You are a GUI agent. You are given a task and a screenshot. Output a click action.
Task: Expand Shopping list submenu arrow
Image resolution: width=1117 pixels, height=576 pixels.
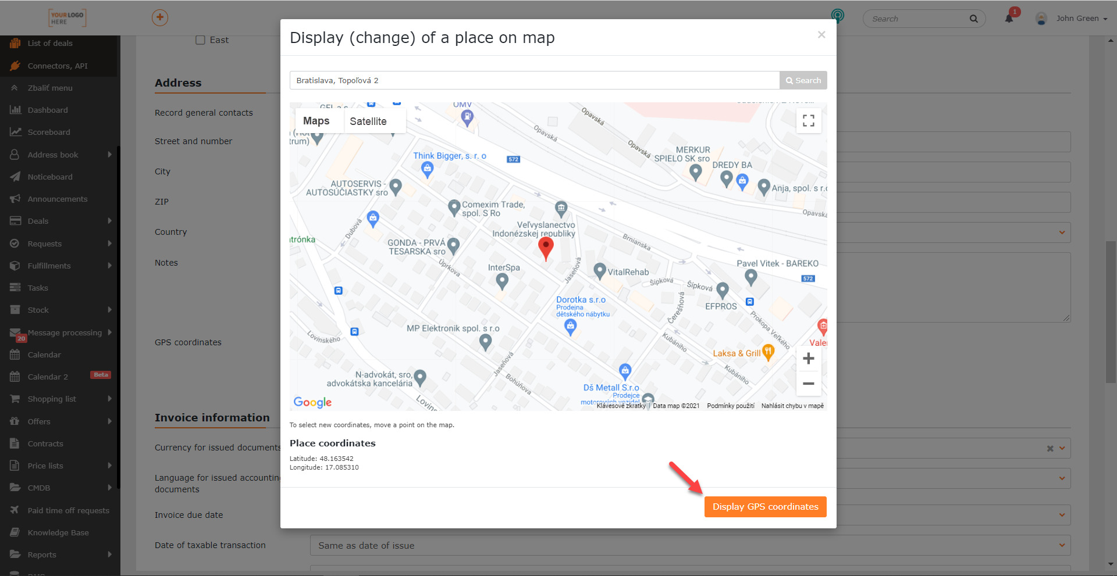coord(109,399)
